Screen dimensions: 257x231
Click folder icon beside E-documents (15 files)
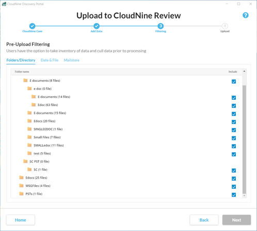coord(29,113)
